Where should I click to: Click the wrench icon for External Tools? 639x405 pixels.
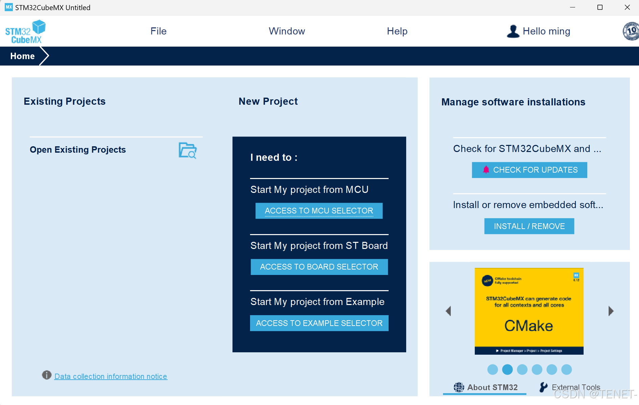click(543, 387)
